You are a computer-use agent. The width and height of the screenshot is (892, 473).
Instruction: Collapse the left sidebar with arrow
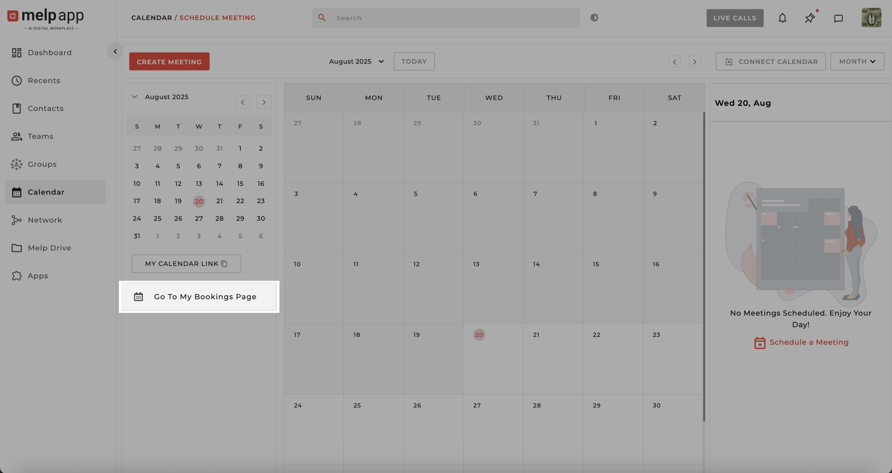tap(115, 52)
